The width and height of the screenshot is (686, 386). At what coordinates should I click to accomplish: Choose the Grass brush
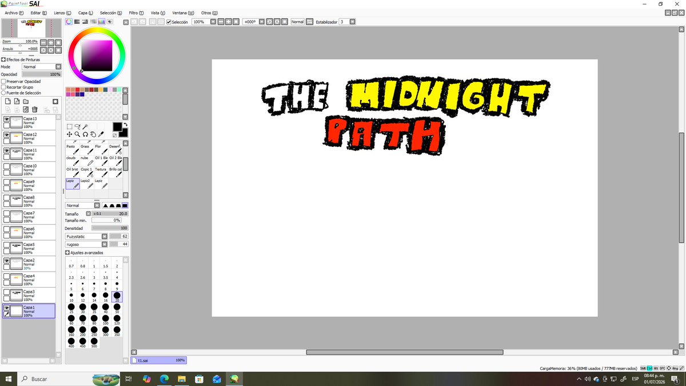tap(87, 150)
